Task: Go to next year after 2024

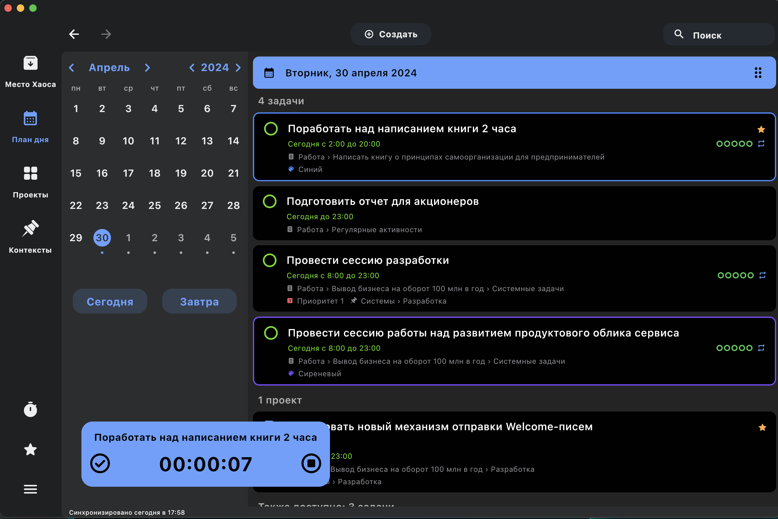Action: click(238, 68)
